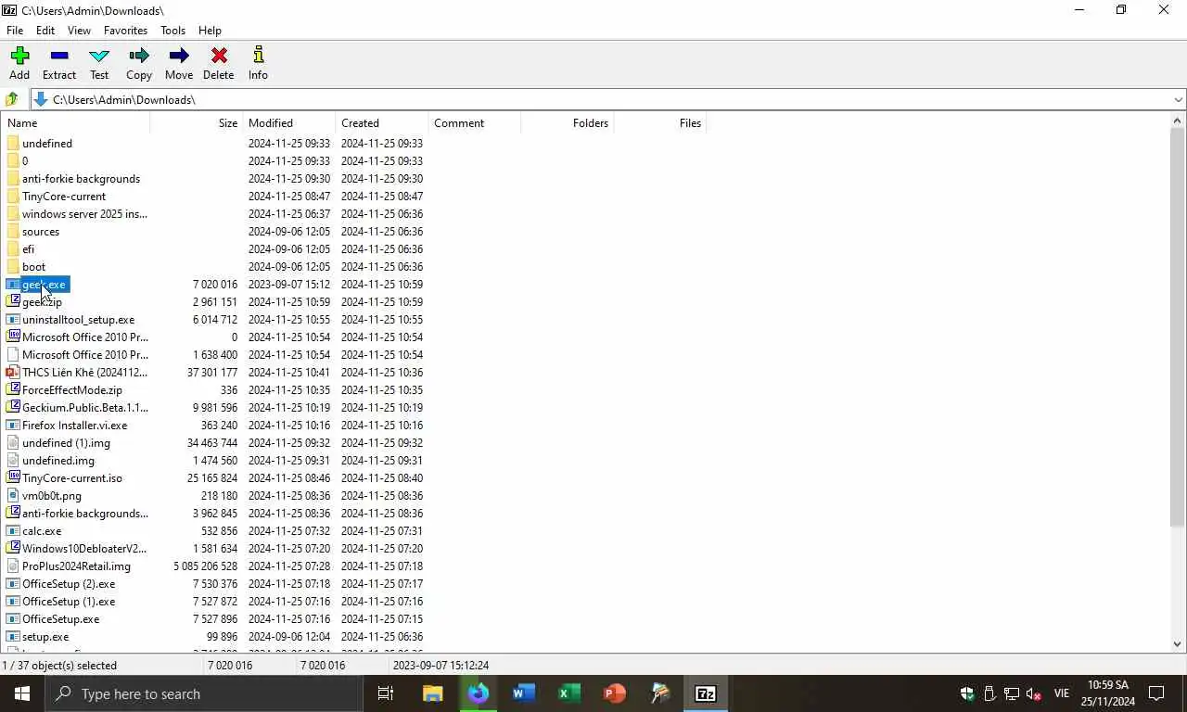Select ProPlus2024Retail.img file
Image resolution: width=1187 pixels, height=712 pixels.
(69, 566)
